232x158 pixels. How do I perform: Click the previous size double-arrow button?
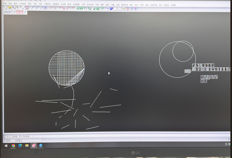coord(14,12)
